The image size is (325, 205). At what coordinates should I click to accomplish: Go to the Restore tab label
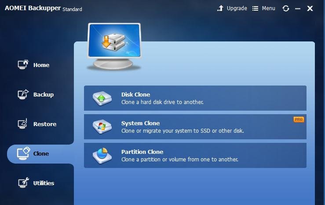click(x=45, y=124)
